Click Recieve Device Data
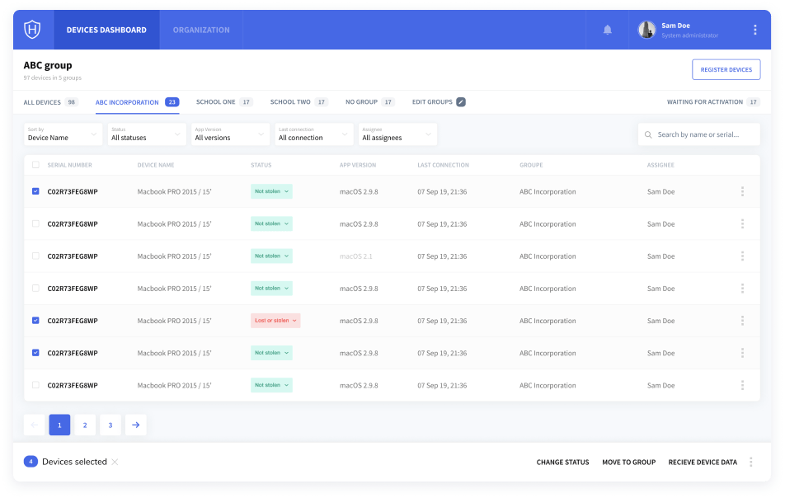The width and height of the screenshot is (785, 498). [703, 463]
